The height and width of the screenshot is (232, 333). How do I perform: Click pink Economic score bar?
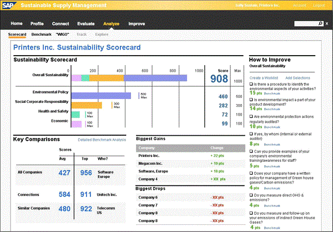pyautogui.click(x=77, y=124)
